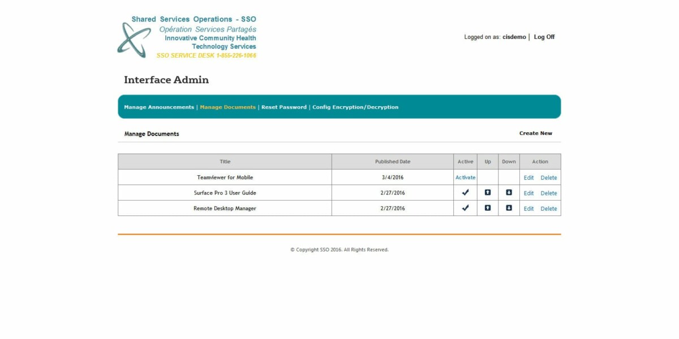Move Remote Desktop Manager up
This screenshot has height=339, width=679.
point(488,208)
